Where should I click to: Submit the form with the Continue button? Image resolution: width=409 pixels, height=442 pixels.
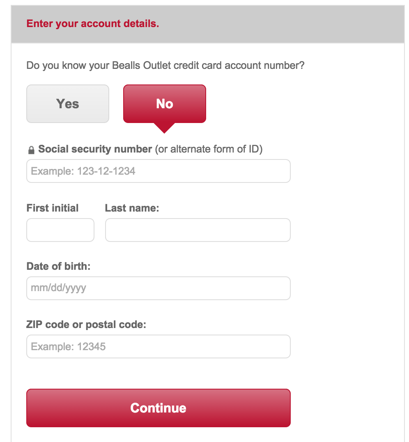click(159, 408)
